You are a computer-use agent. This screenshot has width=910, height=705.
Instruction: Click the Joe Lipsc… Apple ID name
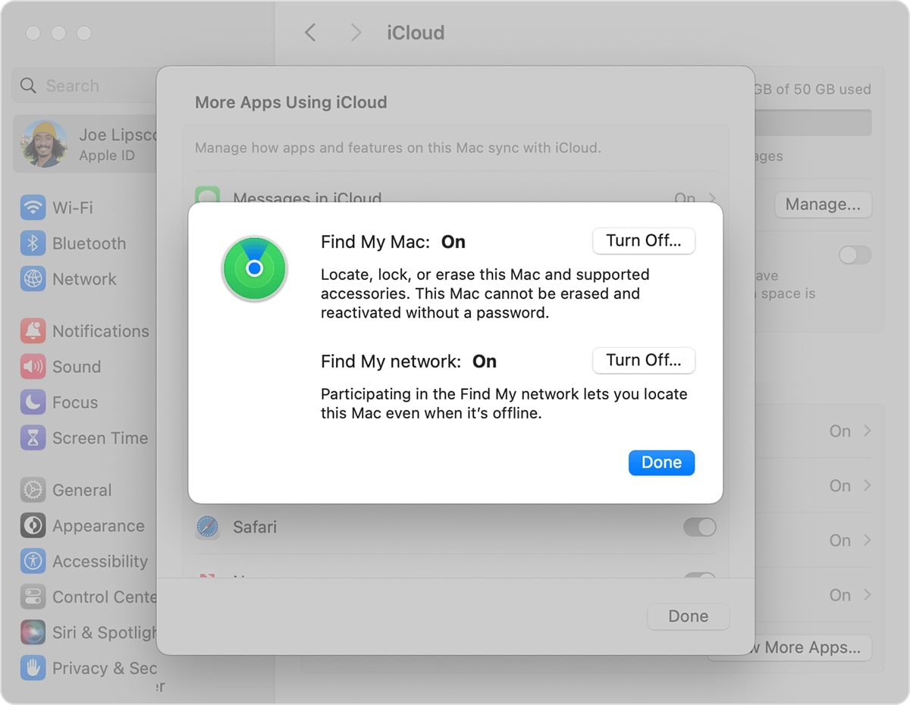tap(118, 136)
